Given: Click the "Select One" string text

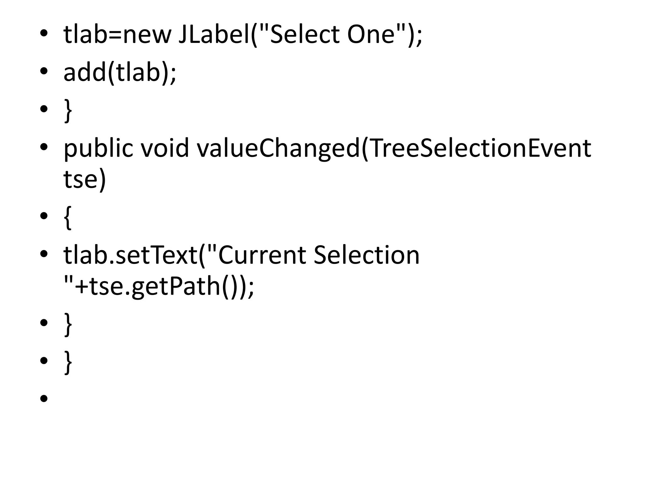Looking at the screenshot, I should (333, 34).
